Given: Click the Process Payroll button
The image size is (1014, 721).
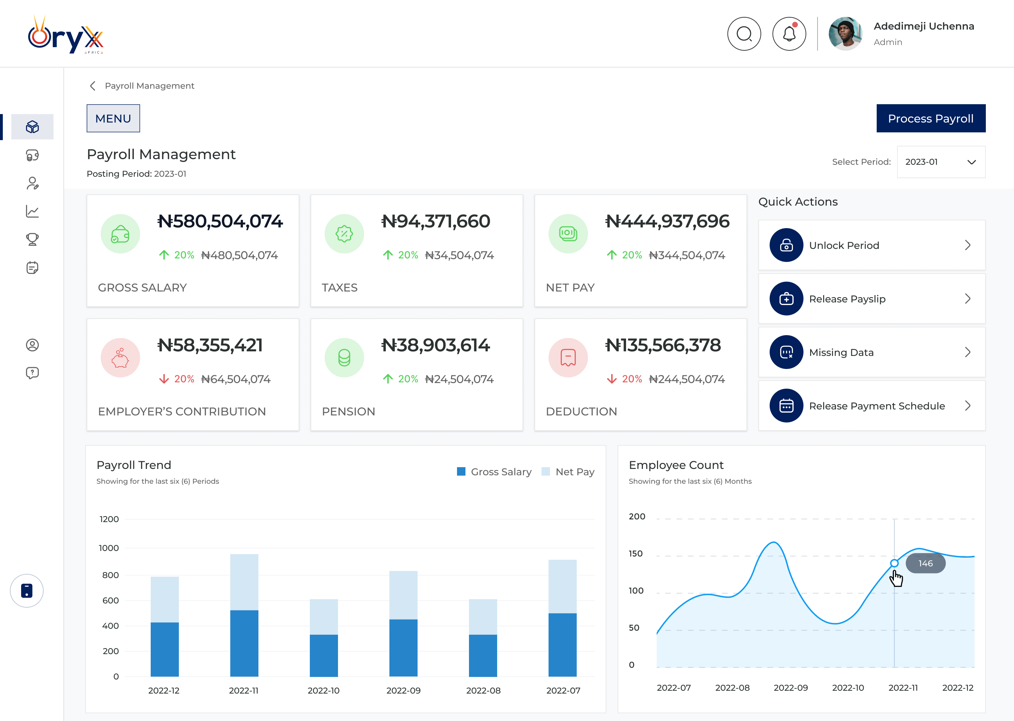Looking at the screenshot, I should 931,119.
